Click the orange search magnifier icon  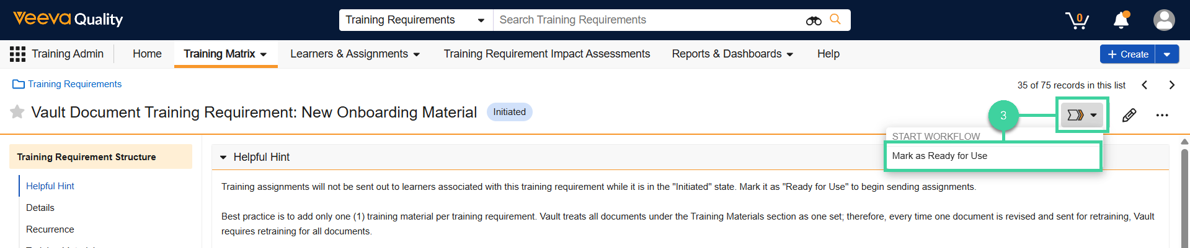835,19
